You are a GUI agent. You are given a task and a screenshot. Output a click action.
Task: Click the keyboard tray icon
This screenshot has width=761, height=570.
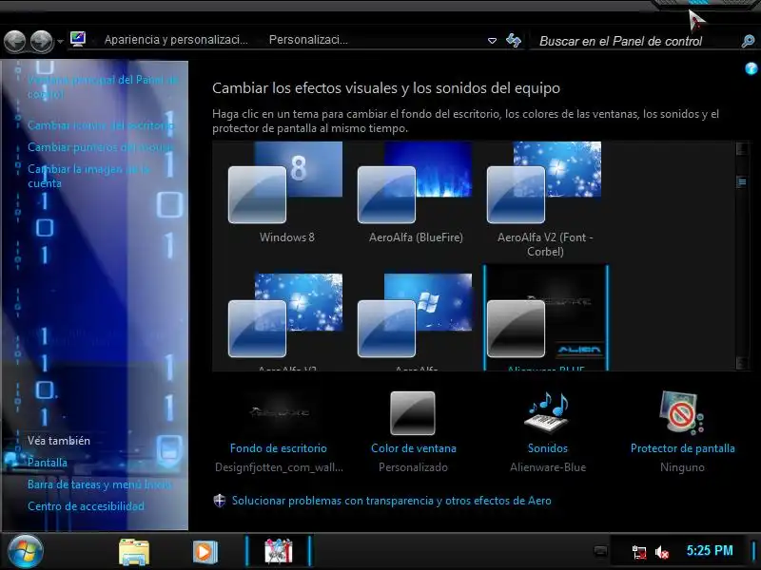point(600,551)
